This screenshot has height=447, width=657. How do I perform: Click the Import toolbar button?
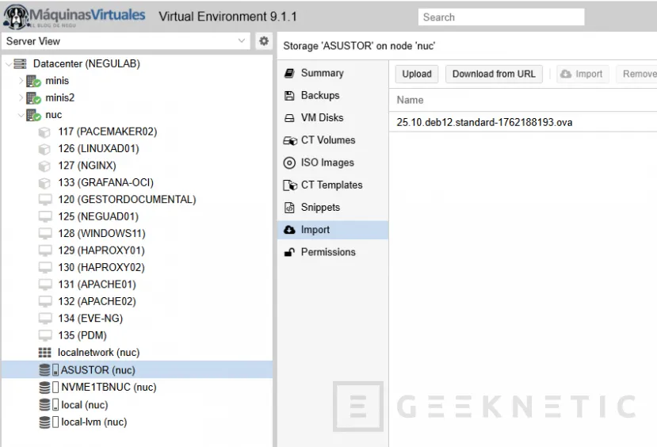pos(583,74)
